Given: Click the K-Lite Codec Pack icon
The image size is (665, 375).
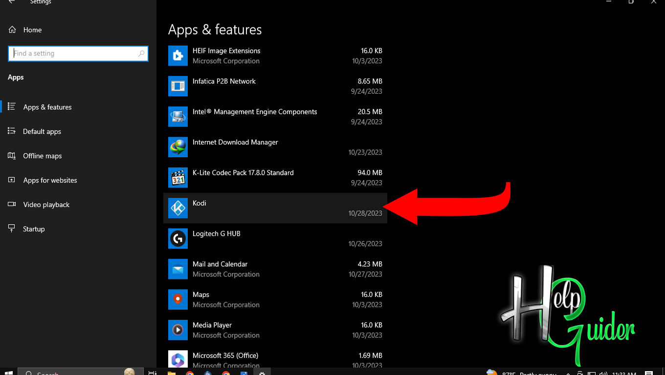Looking at the screenshot, I should 178,178.
